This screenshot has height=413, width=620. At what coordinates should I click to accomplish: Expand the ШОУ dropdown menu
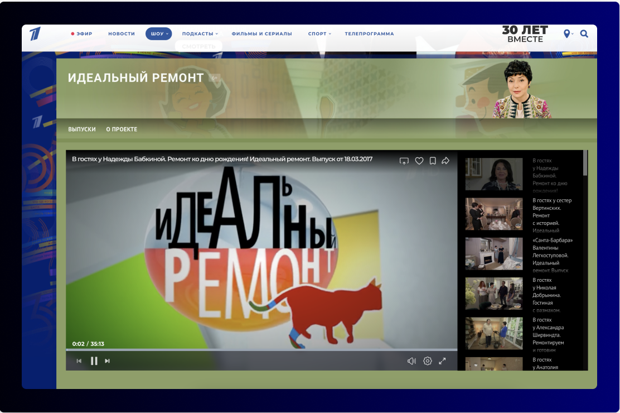(x=158, y=33)
